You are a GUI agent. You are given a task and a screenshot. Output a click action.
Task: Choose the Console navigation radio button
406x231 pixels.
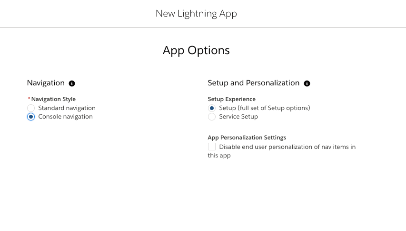(31, 117)
